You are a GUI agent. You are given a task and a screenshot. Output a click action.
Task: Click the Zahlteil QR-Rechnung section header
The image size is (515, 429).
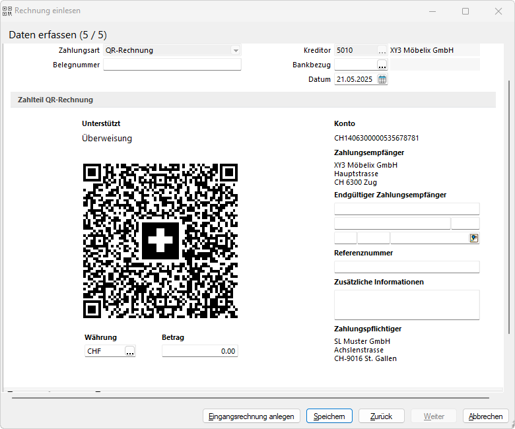(253, 100)
